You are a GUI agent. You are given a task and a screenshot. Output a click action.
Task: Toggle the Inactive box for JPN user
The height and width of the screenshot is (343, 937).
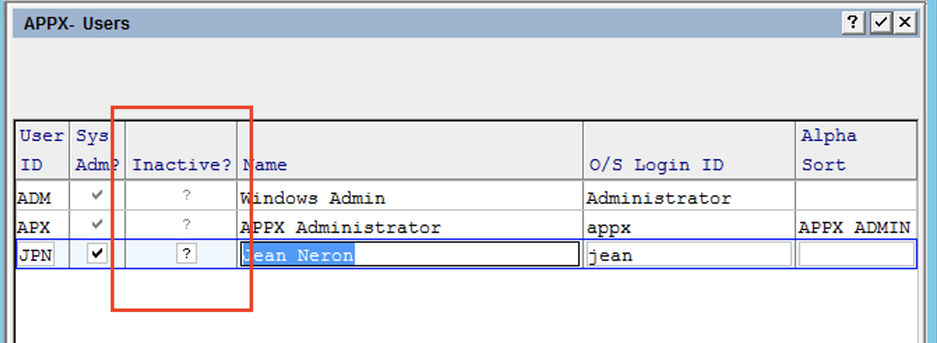[x=186, y=254]
